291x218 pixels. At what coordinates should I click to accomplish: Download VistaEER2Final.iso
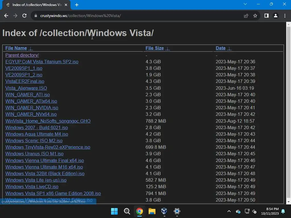click(x=25, y=81)
